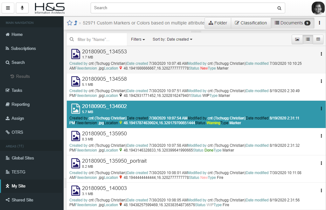Go up one level with arrow icon
The height and width of the screenshot is (210, 326).
click(x=76, y=23)
